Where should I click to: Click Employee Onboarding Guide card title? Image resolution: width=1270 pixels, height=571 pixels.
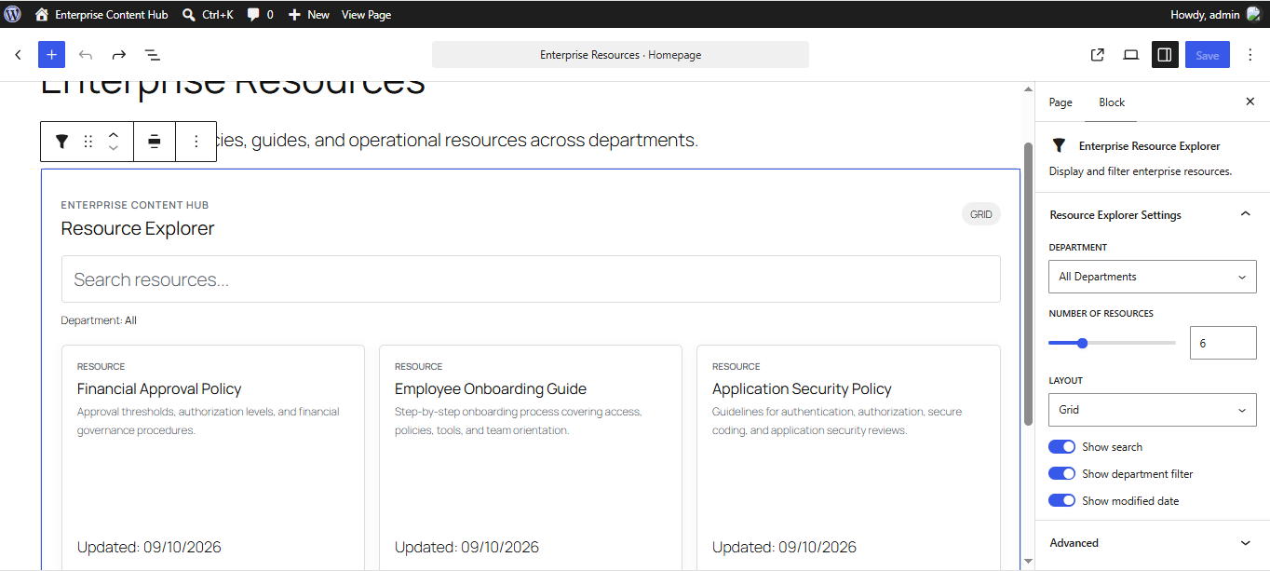[x=491, y=389]
